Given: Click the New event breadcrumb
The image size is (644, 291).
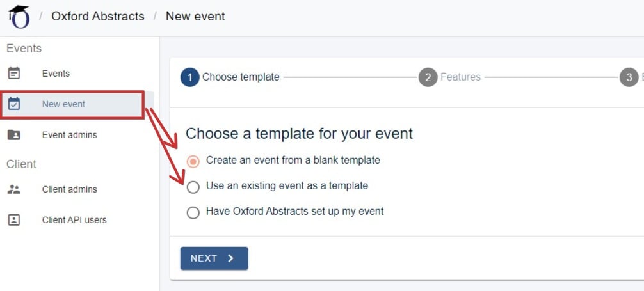Looking at the screenshot, I should (195, 17).
